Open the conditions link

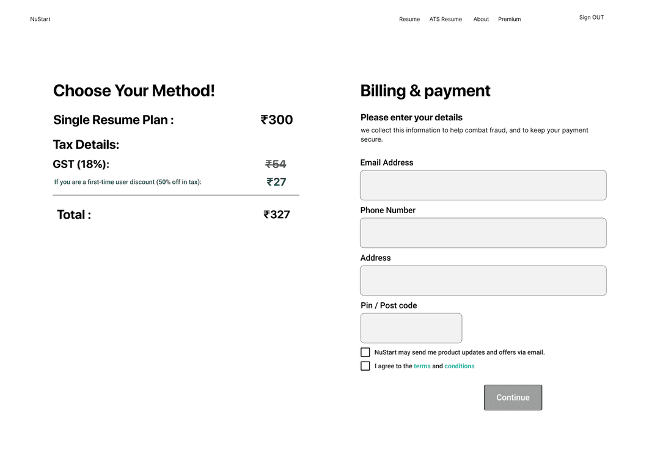[x=459, y=366]
